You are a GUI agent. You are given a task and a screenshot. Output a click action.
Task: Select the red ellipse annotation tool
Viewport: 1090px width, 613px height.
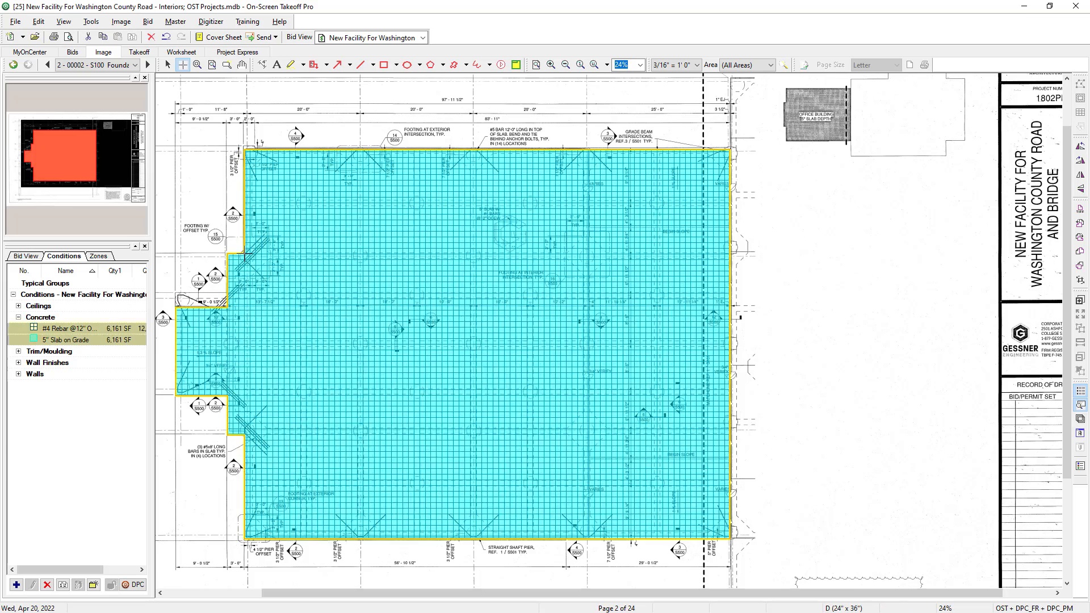[407, 65]
